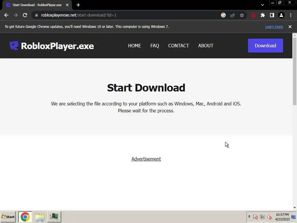Click the Start Download heading
This screenshot has width=297, height=223.
146,88
